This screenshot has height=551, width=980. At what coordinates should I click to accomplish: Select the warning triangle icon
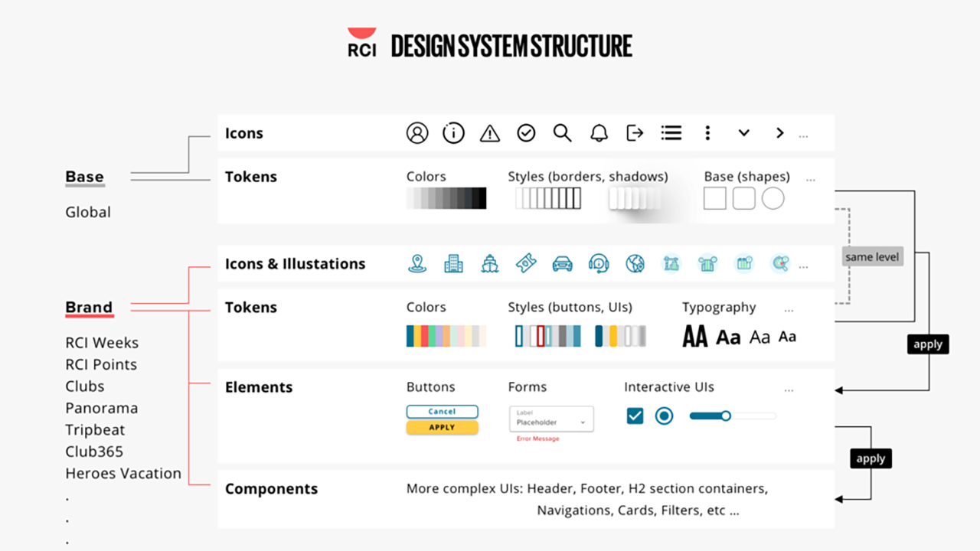coord(489,134)
